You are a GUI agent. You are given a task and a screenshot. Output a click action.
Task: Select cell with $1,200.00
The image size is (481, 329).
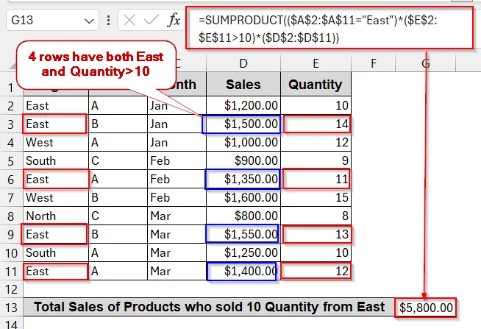(243, 105)
